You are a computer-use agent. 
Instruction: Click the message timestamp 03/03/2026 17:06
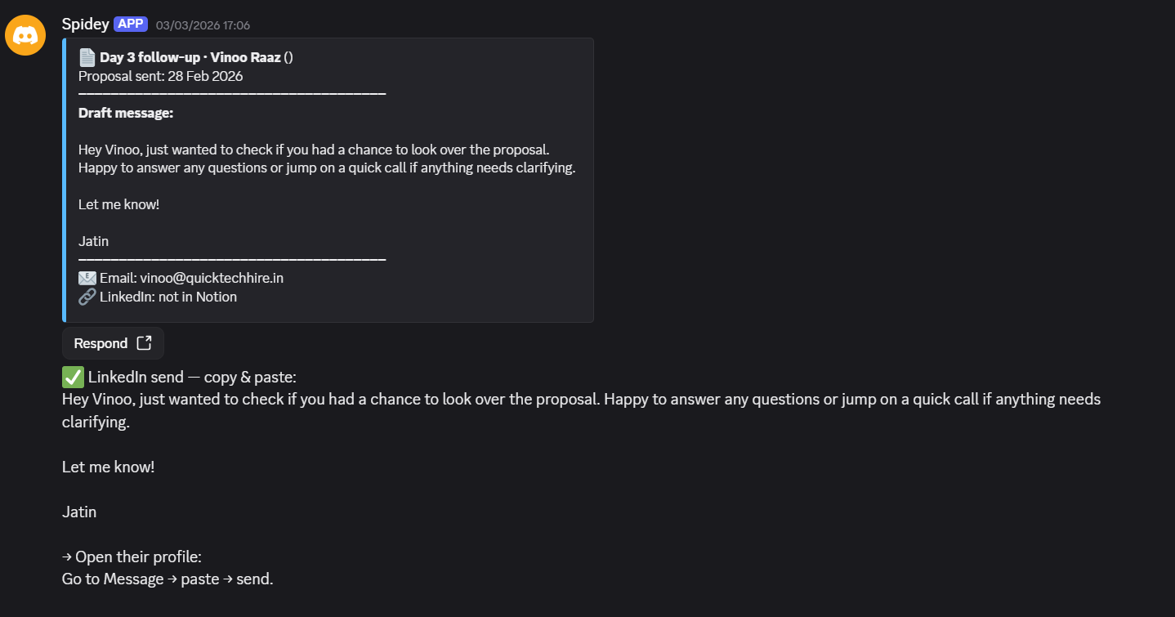point(203,25)
